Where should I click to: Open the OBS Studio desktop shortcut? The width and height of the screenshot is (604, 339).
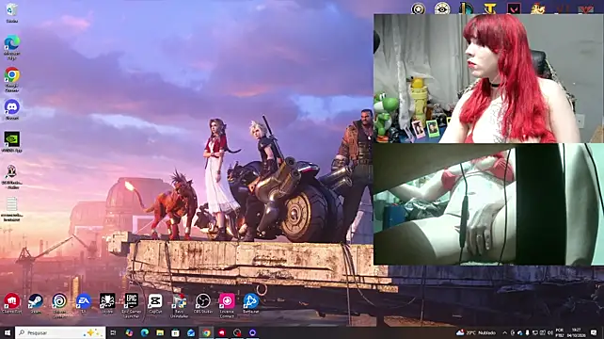pyautogui.click(x=202, y=303)
